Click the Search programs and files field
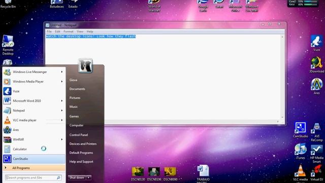 [x=34, y=177]
